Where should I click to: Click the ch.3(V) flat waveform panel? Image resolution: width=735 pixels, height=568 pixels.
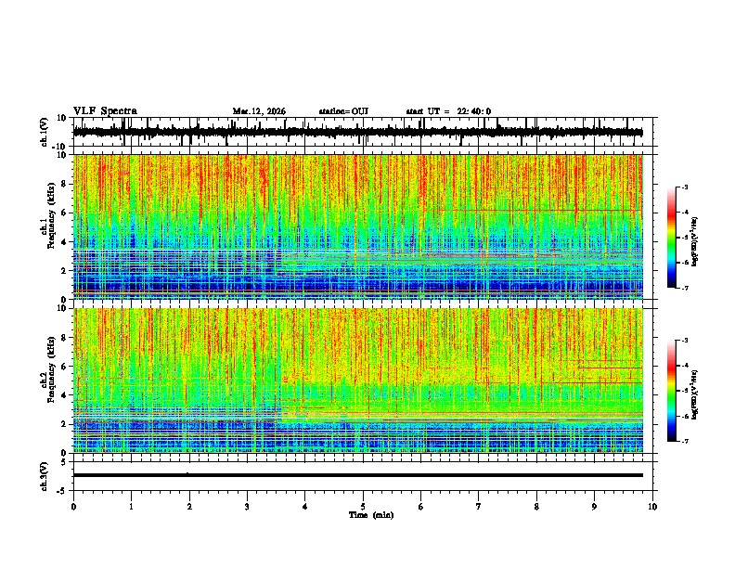363,476
